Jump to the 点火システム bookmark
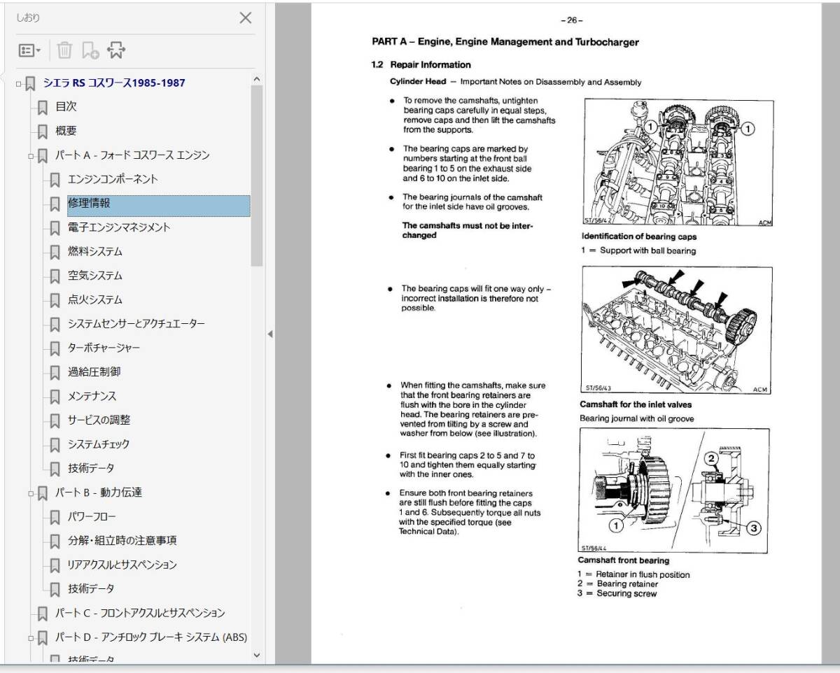This screenshot has height=673, width=840. click(x=95, y=300)
